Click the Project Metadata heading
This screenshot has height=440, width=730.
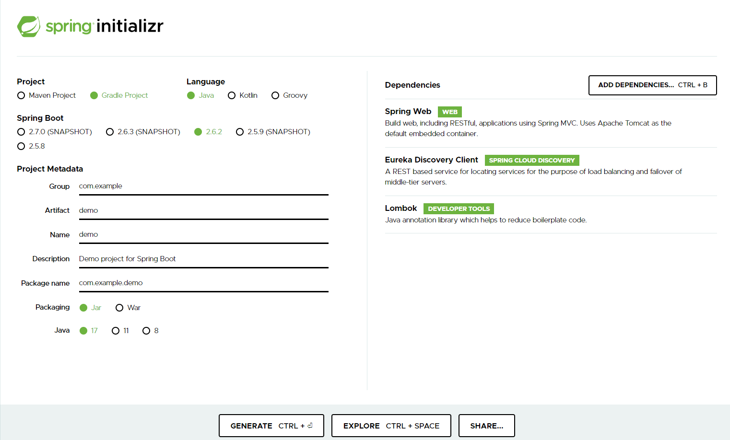(x=50, y=169)
